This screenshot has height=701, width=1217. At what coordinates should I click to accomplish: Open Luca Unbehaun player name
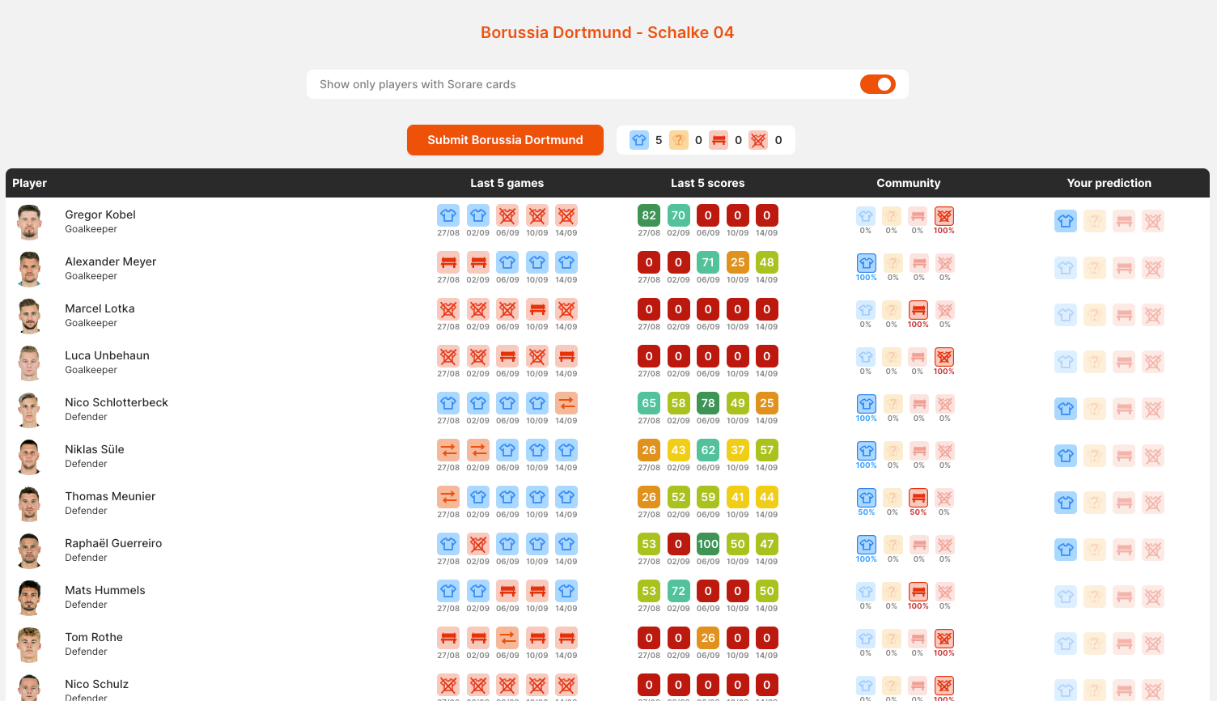[x=107, y=355]
